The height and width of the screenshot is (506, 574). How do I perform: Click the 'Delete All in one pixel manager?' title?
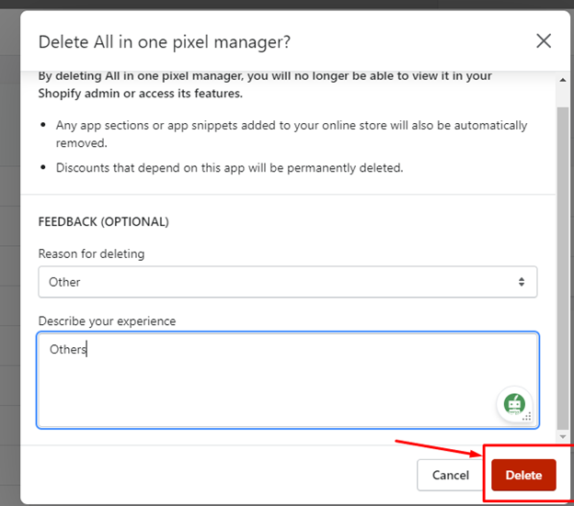(165, 41)
